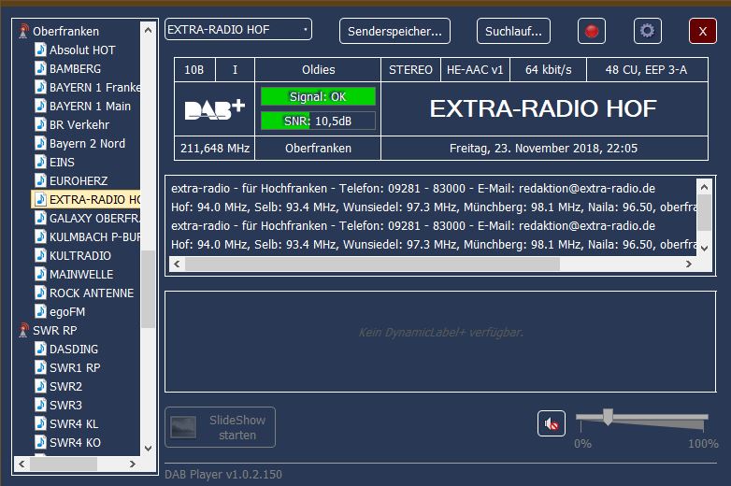The height and width of the screenshot is (486, 731).
Task: Click the slideshow image icon
Action: click(184, 428)
